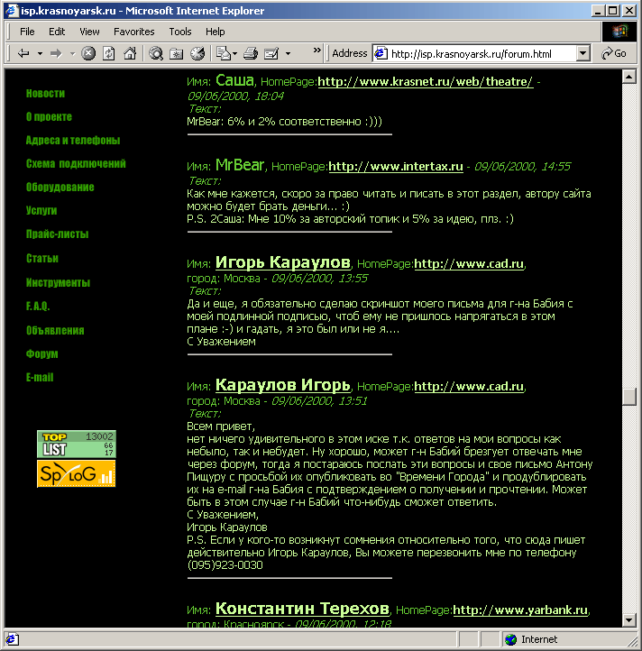Open the View menu
Viewport: 642px width, 651px height.
[89, 32]
